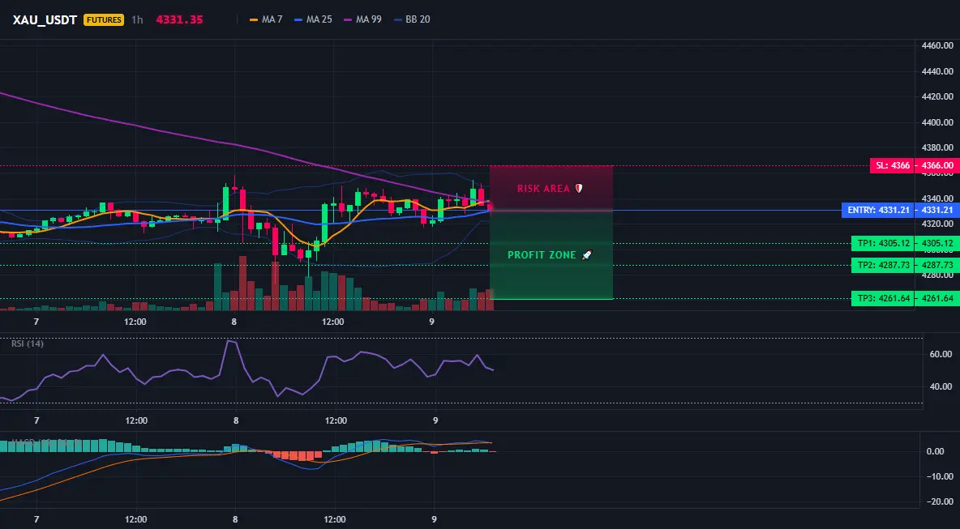The image size is (960, 529).
Task: Click the 4261.64 price axis tag
Action: coord(936,298)
